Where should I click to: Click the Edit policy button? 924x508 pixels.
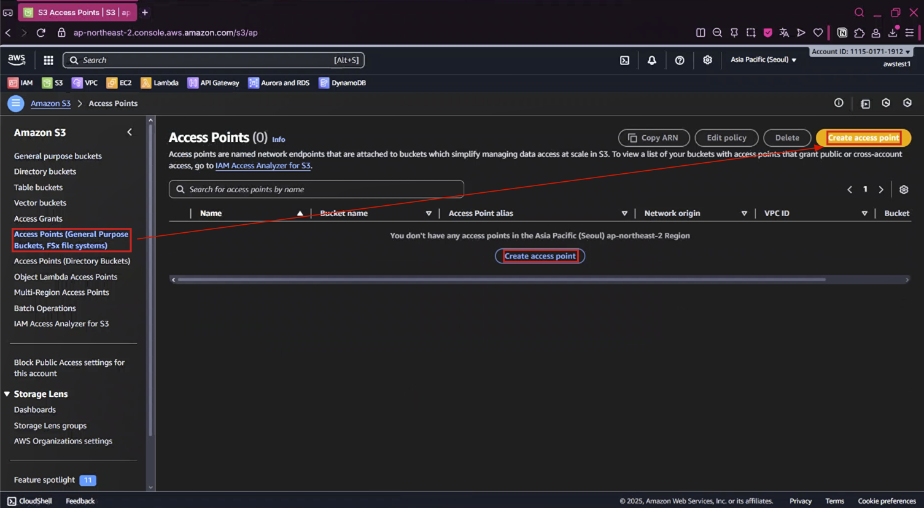tap(726, 138)
